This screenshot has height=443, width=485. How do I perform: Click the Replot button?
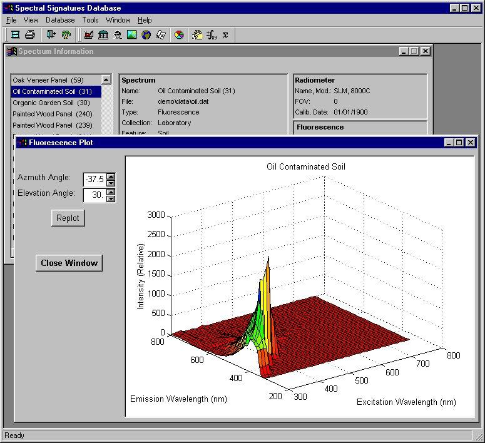click(68, 218)
